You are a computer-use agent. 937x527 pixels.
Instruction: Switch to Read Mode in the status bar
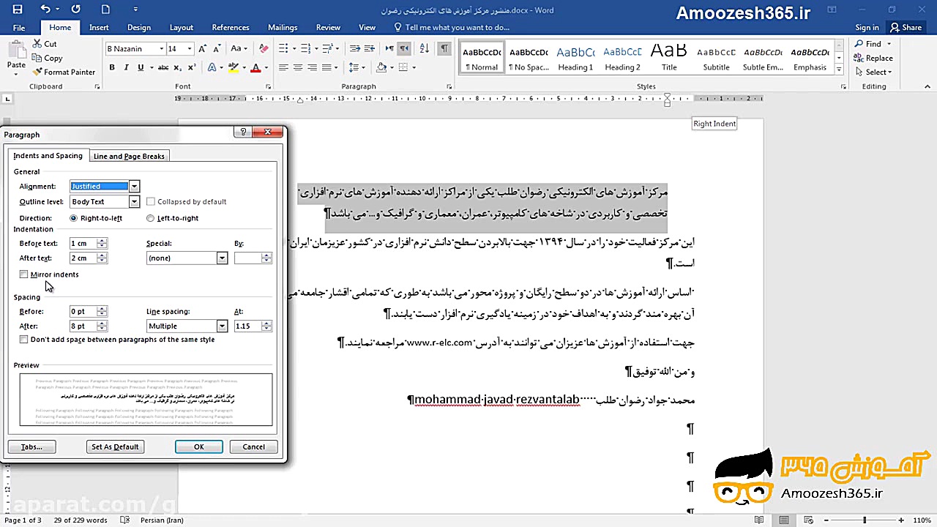pos(759,520)
